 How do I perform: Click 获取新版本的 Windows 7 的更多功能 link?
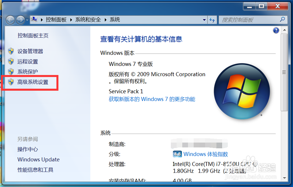coord(152,99)
